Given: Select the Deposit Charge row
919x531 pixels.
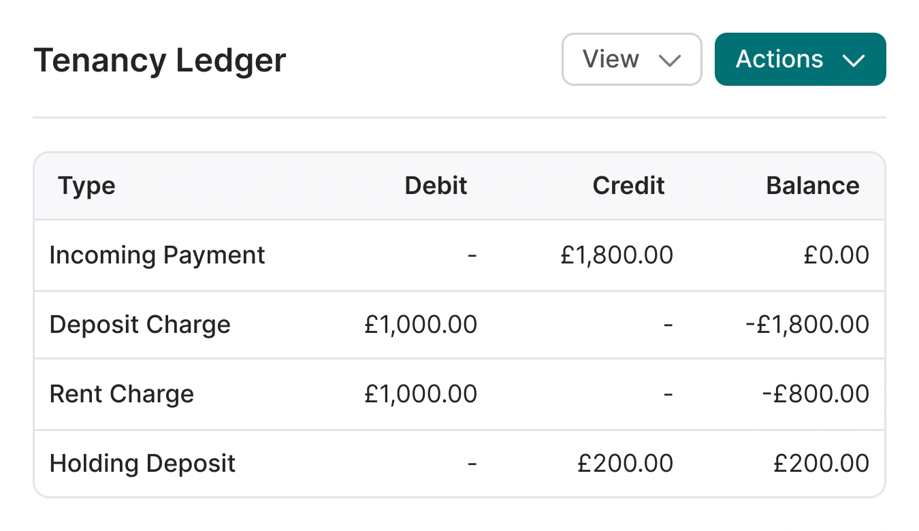Looking at the screenshot, I should point(140,325).
